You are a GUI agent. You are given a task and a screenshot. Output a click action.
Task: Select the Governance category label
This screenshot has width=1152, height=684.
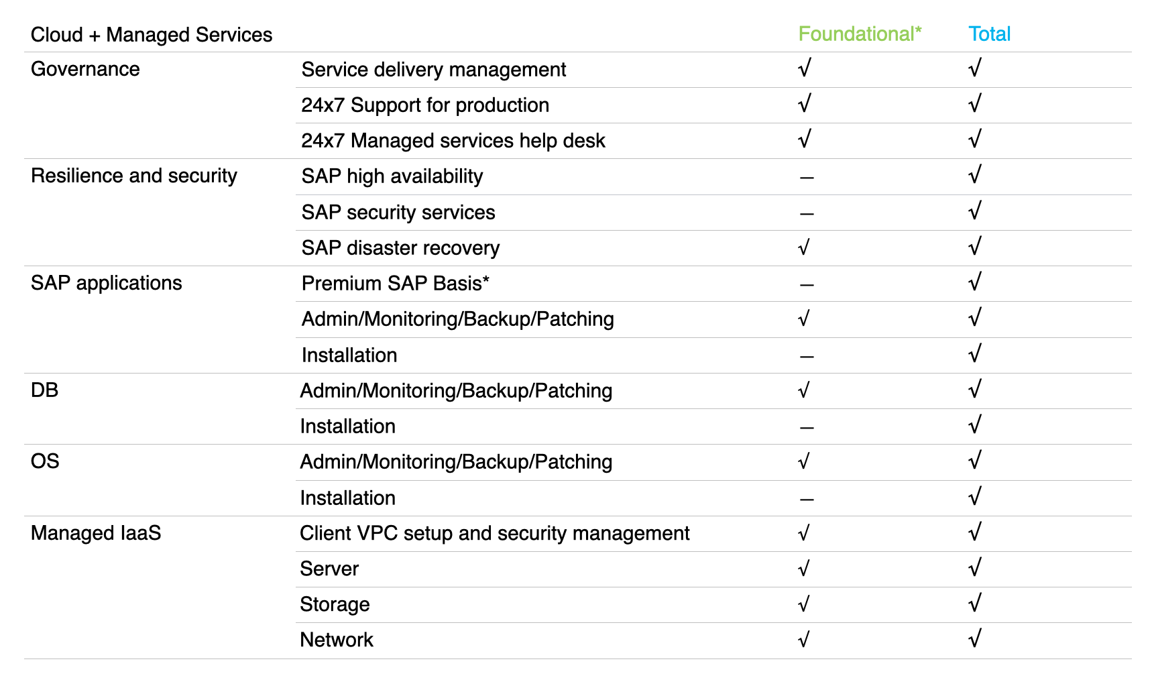(85, 69)
